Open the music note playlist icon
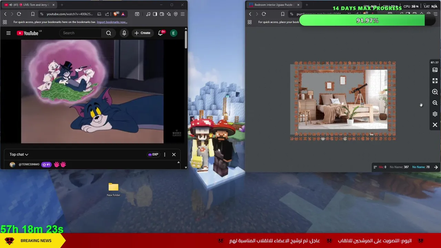 point(148,14)
